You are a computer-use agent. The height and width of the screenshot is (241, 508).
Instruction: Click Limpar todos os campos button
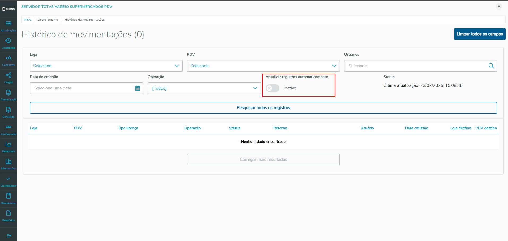click(480, 34)
